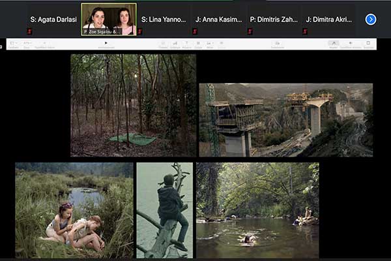
Task: Toggle the Document inspector panel
Action: pos(369,44)
